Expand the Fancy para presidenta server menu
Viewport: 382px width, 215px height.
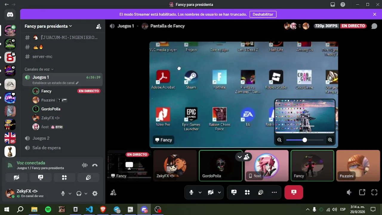pyautogui.click(x=48, y=26)
